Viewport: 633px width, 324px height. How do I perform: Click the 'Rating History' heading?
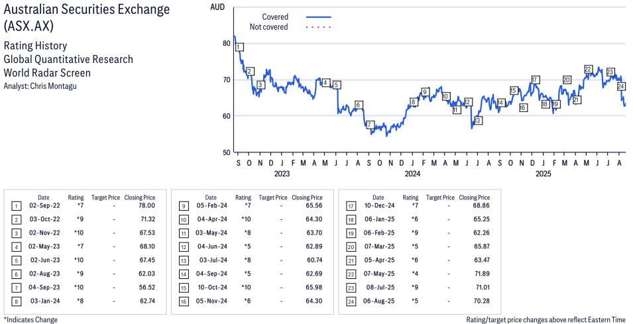(x=35, y=46)
